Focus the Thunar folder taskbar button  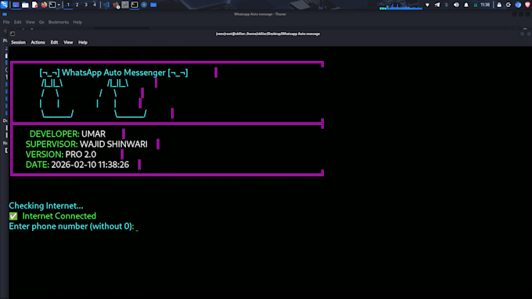(x=153, y=5)
